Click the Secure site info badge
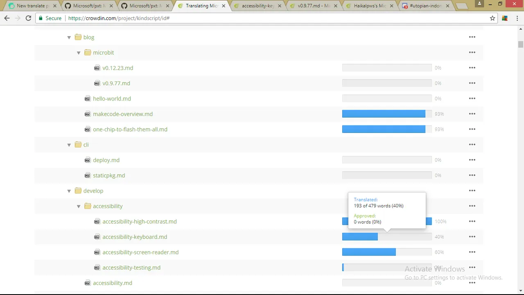 pyautogui.click(x=50, y=18)
